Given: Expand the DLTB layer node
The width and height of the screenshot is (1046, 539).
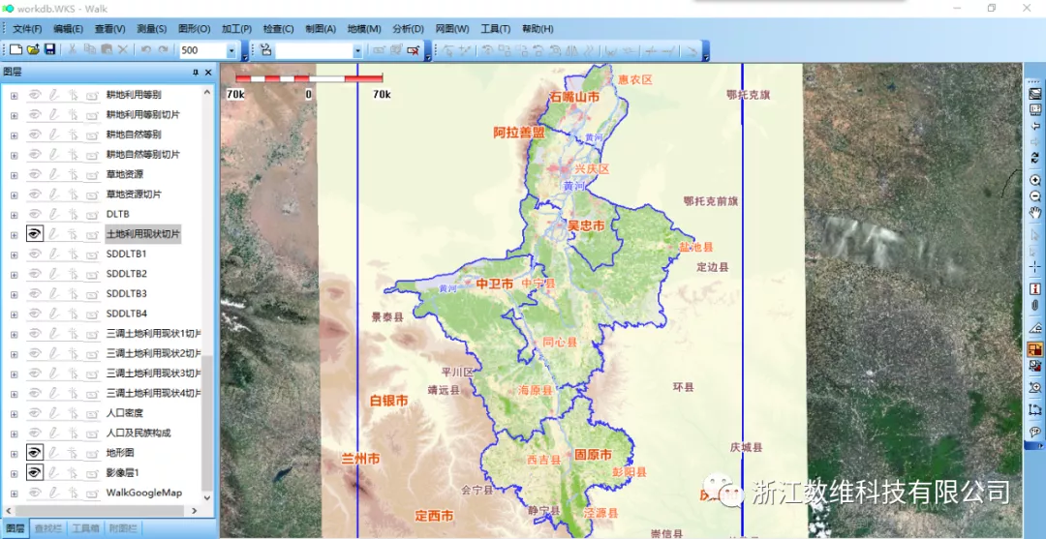Looking at the screenshot, I should (x=14, y=215).
